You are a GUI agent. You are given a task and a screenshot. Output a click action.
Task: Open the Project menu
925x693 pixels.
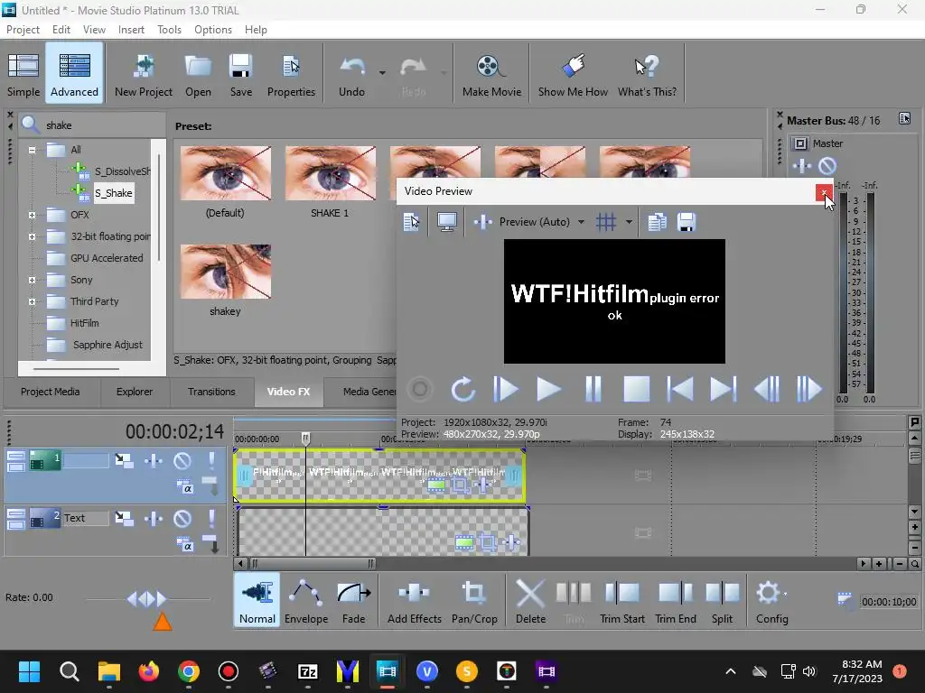click(x=23, y=30)
